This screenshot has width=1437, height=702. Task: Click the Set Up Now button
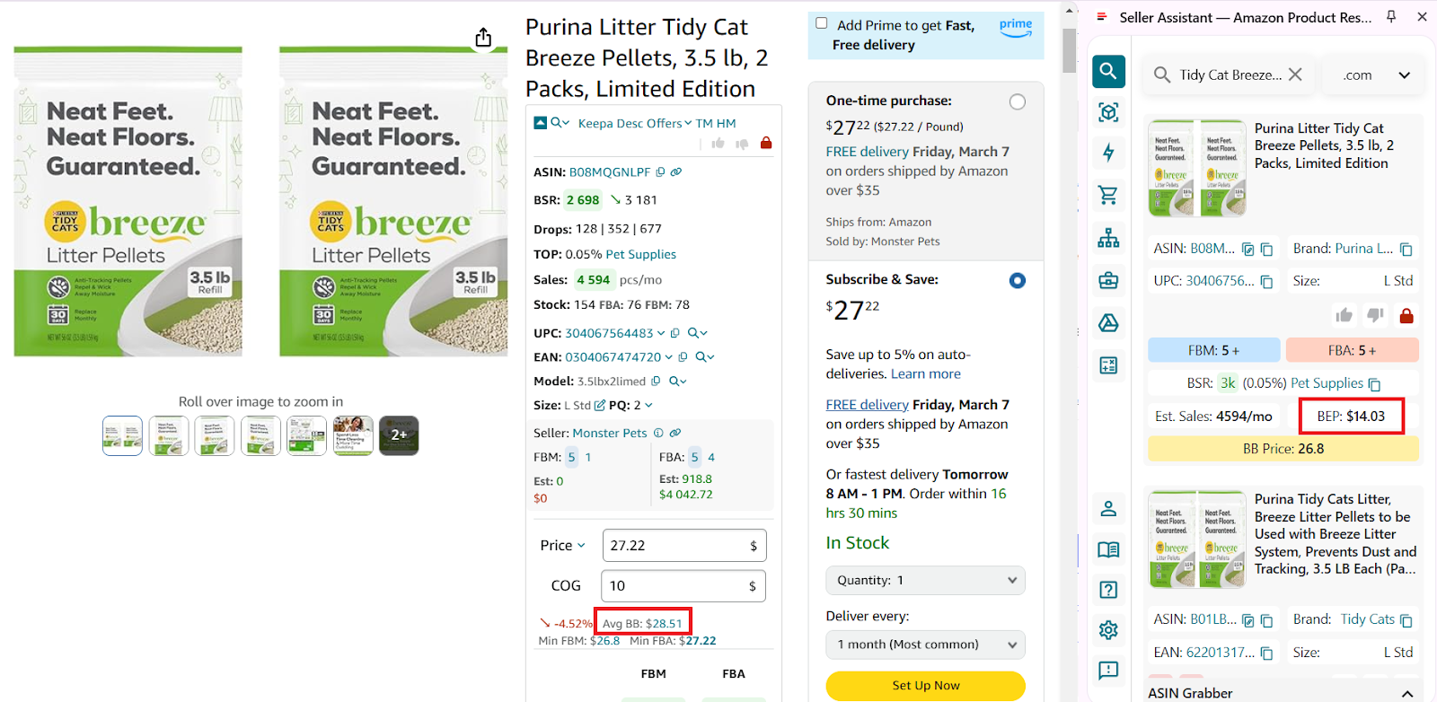[x=924, y=685]
